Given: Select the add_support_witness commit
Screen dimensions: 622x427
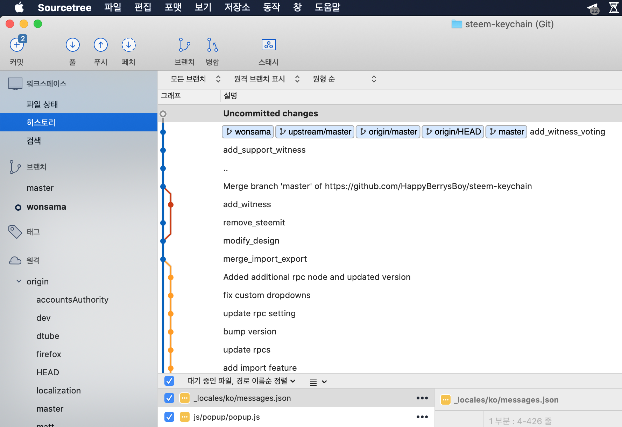Looking at the screenshot, I should pyautogui.click(x=390, y=150).
